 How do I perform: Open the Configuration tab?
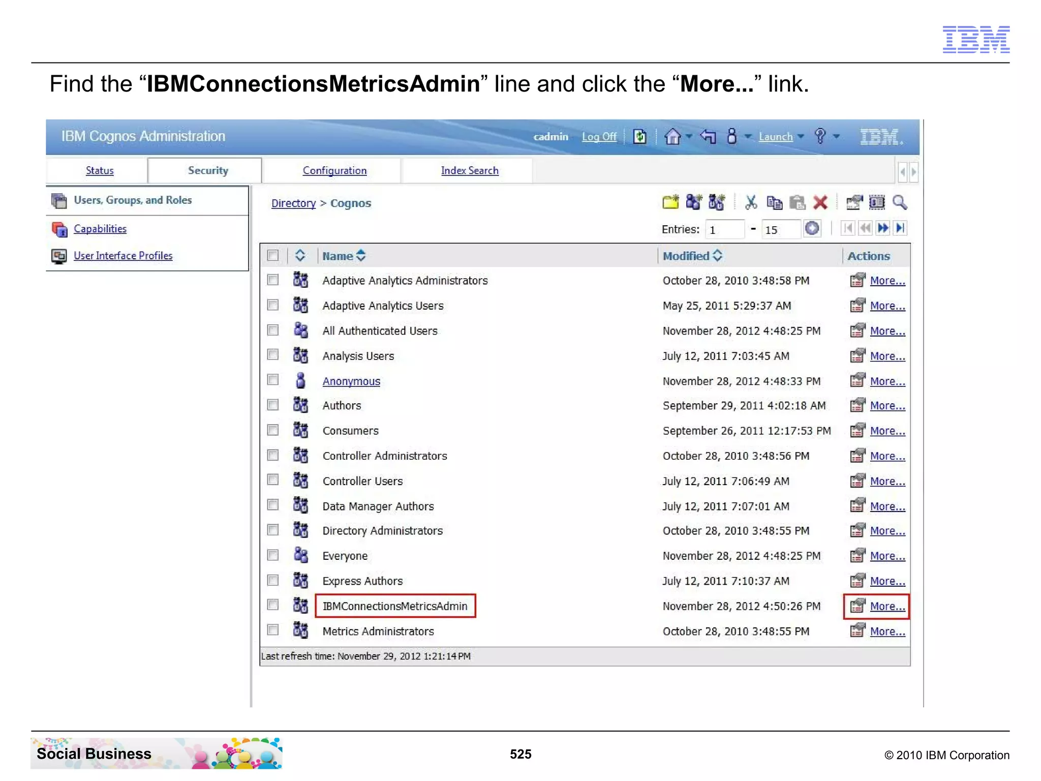pos(334,170)
